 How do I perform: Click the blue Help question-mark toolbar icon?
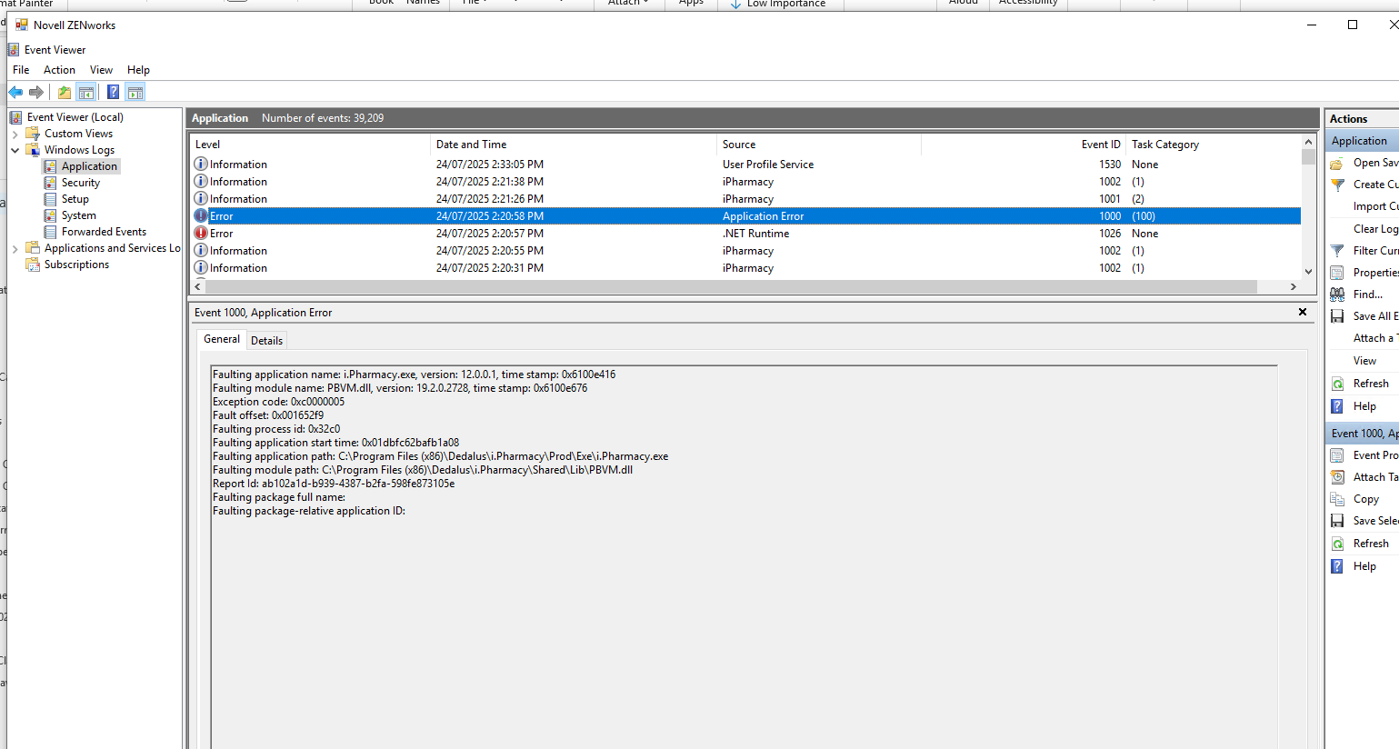pos(113,92)
